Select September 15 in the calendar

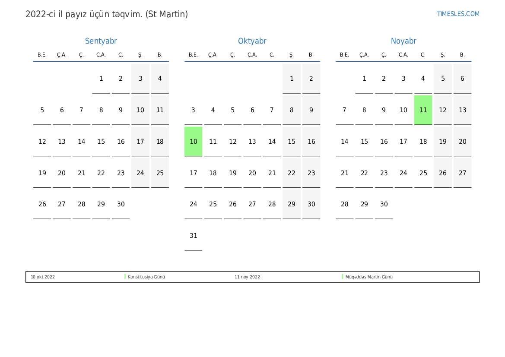pos(101,142)
